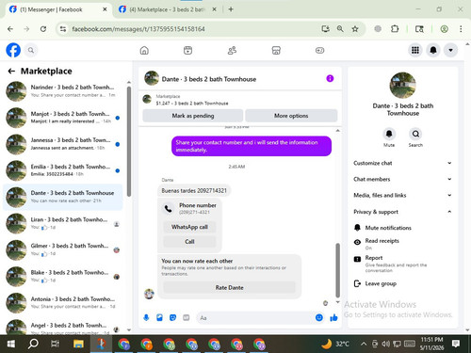Open the Chrome extensions puzzle icon

pos(395,29)
